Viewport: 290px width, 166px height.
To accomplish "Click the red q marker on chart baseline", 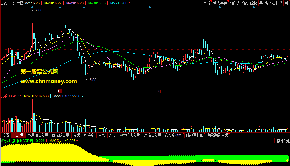I will click(x=159, y=91).
